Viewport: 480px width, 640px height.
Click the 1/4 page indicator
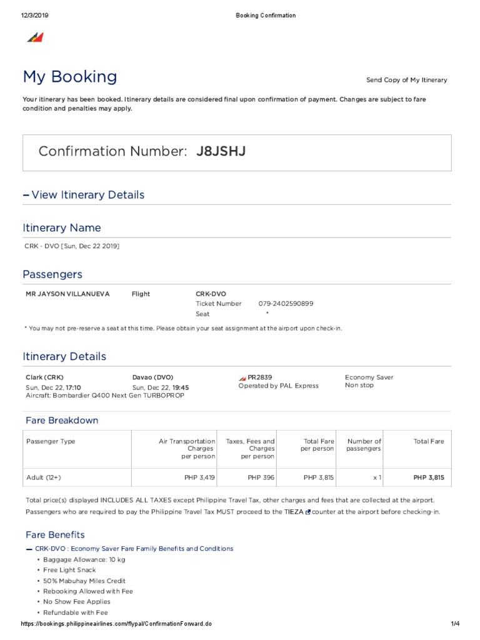[x=455, y=624]
